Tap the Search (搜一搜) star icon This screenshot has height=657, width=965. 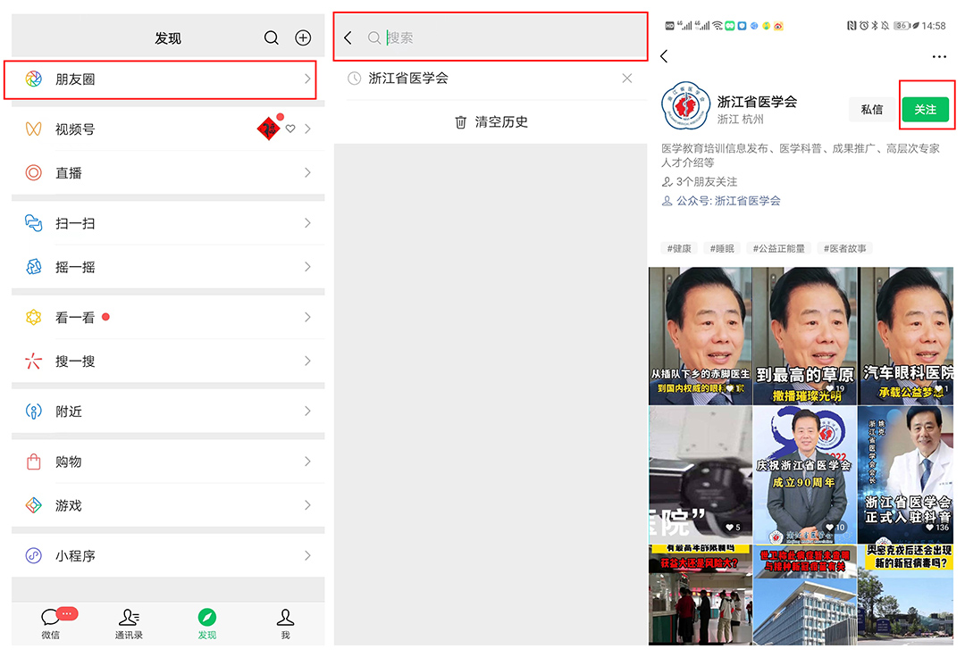(x=33, y=361)
